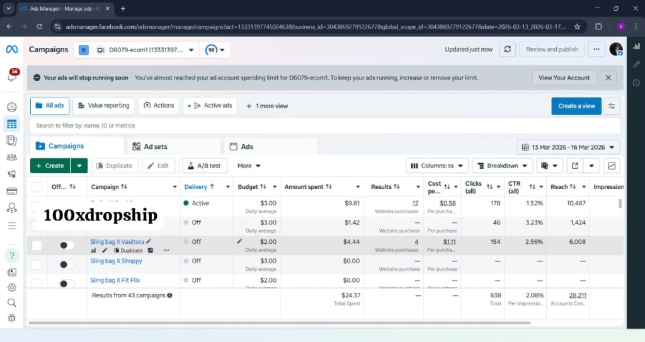Open notifications bell with 56 badge
This screenshot has width=645, height=342.
pos(13,76)
